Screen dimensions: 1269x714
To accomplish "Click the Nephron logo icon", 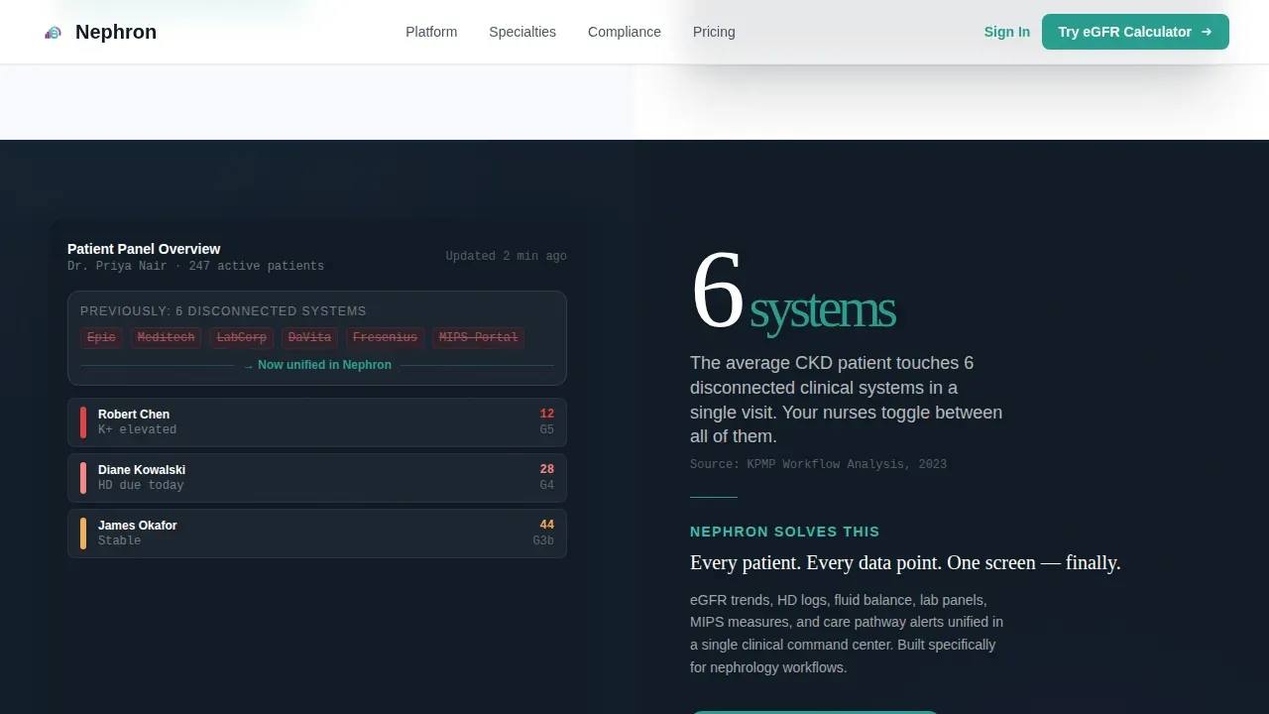I will [x=54, y=33].
